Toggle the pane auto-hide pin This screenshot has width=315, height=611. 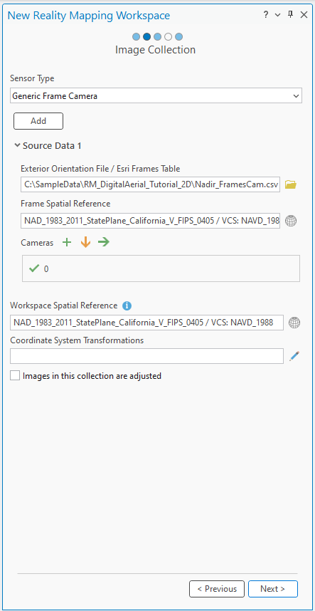290,15
